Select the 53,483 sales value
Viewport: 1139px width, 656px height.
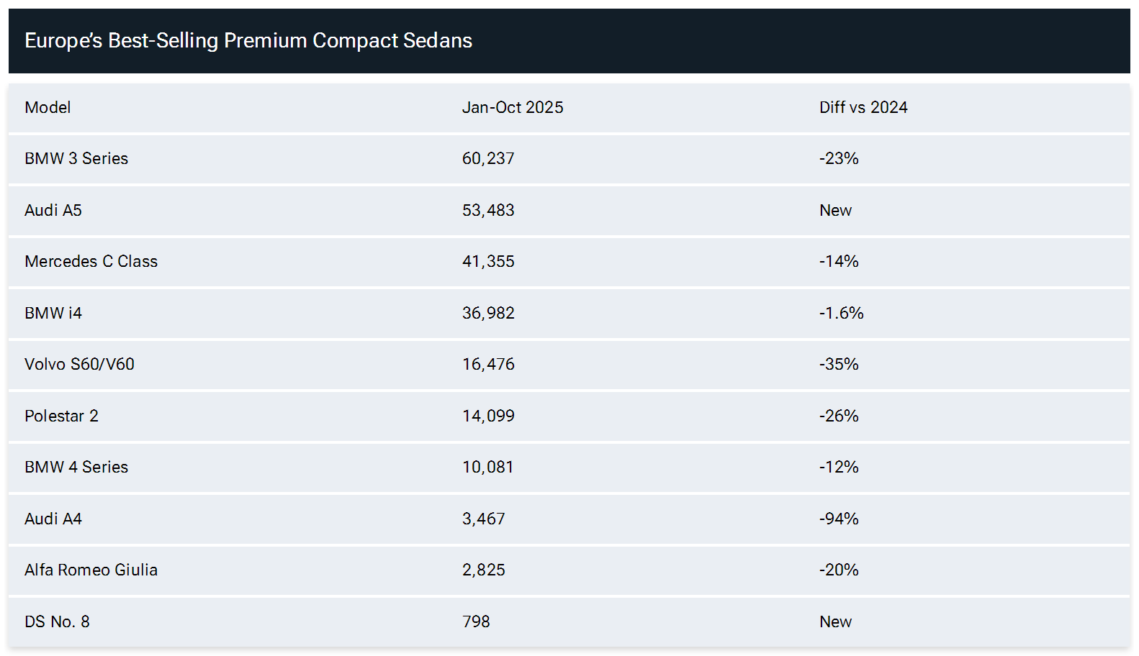488,211
